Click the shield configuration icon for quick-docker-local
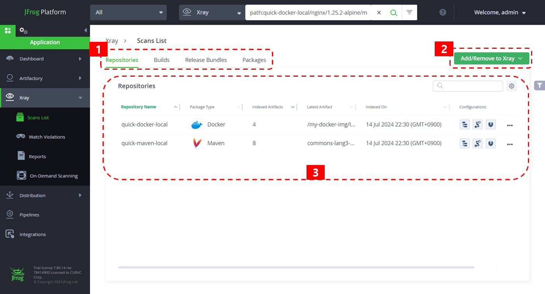This screenshot has height=294, width=545. click(491, 125)
